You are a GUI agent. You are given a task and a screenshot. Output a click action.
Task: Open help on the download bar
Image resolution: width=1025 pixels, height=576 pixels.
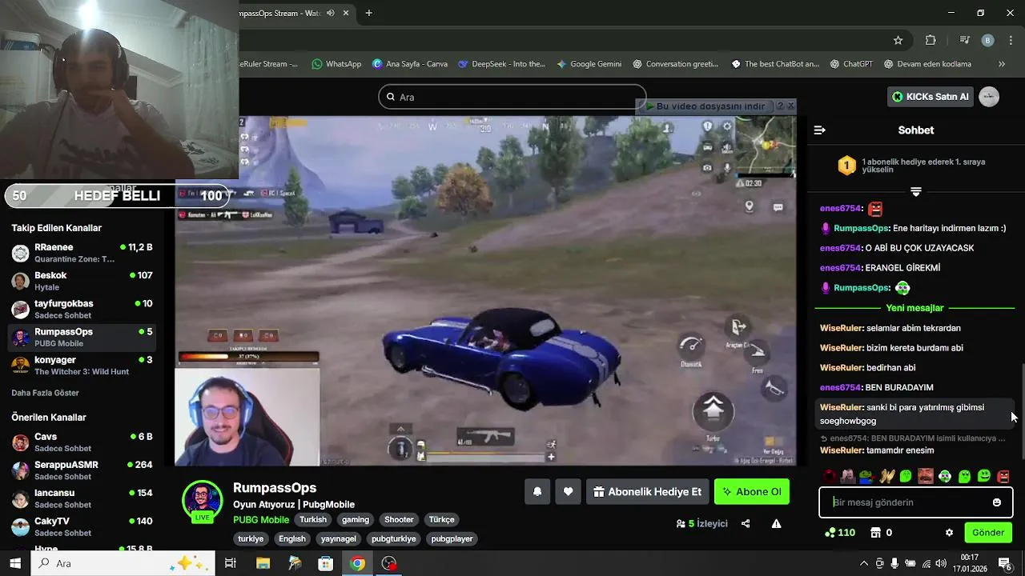[780, 106]
